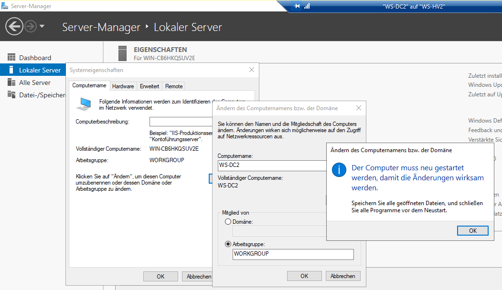The width and height of the screenshot is (502, 290).
Task: Click the blue info icon in restart message
Action: (339, 169)
